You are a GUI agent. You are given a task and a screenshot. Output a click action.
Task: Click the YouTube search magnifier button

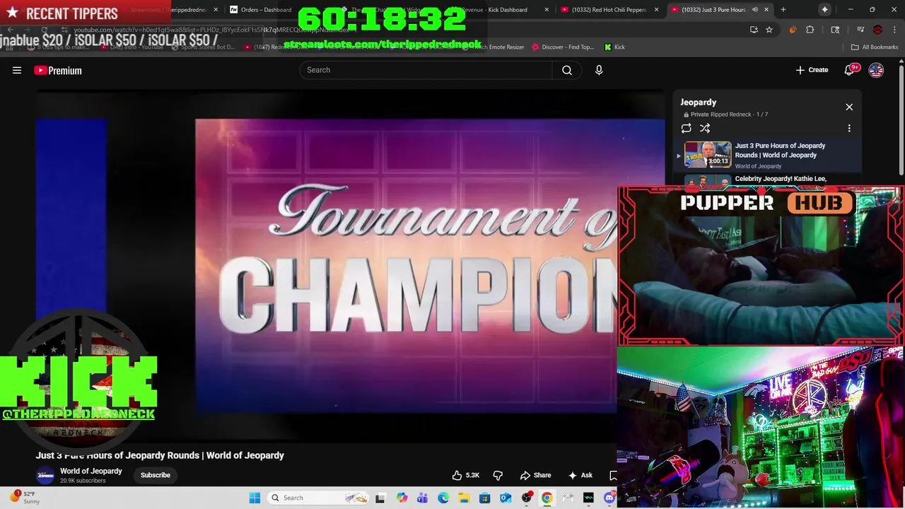click(567, 70)
